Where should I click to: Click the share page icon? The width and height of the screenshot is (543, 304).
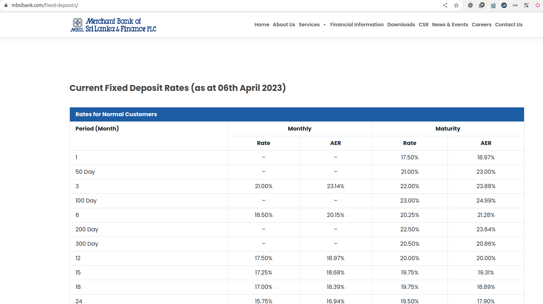pos(445,5)
